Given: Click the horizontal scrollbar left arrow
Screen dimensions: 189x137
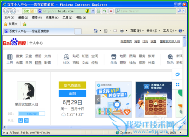Looking at the screenshot, I should click(5, 127).
